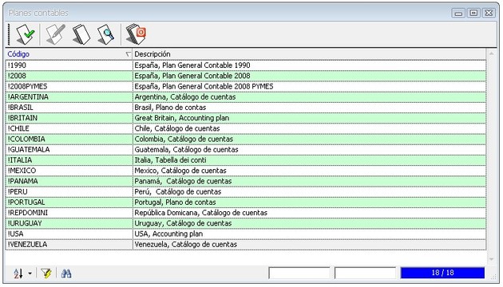Image resolution: width=503 pixels, height=287 pixels.
Task: Click 'Panamá, Catálogo de cuentas' description
Action: (x=183, y=181)
